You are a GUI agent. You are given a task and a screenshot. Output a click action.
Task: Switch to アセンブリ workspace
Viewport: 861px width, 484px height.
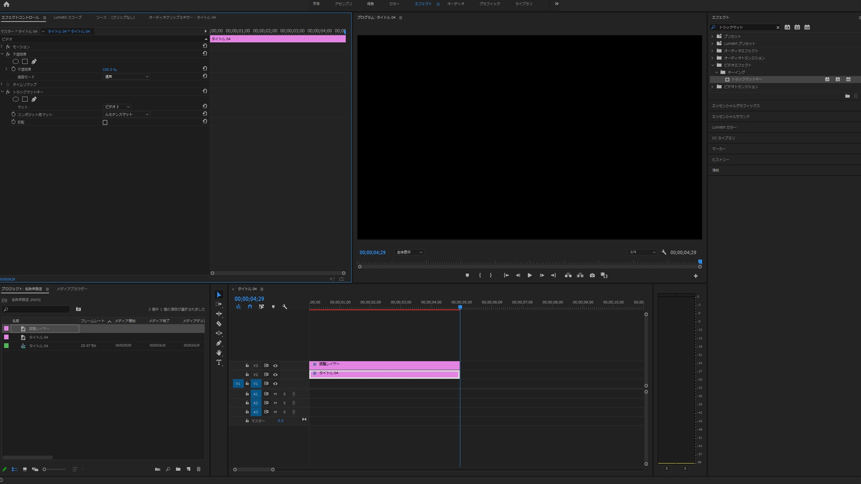pyautogui.click(x=343, y=4)
